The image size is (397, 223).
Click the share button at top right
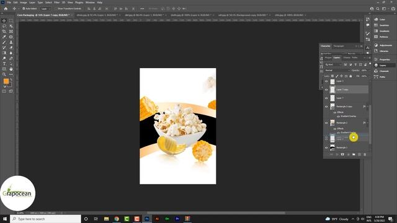pyautogui.click(x=393, y=9)
